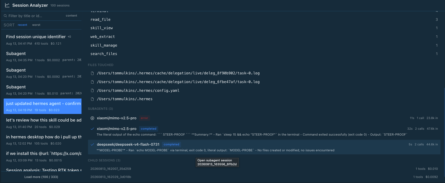This screenshot has width=445, height=183.
Task: Click the STEER-PROOF summary text
Action: tap(252, 135)
